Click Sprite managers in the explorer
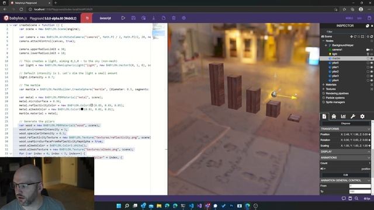 pyautogui.click(x=335, y=102)
